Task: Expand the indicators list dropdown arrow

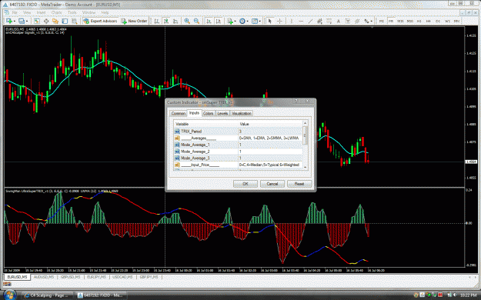Action: 235,22
